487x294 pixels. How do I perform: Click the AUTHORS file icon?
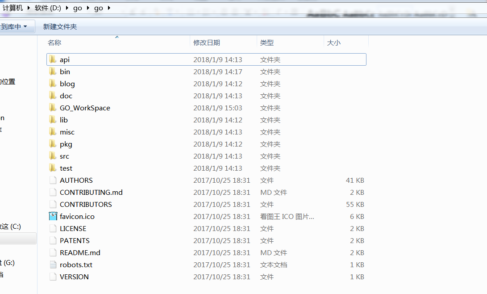pyautogui.click(x=53, y=180)
